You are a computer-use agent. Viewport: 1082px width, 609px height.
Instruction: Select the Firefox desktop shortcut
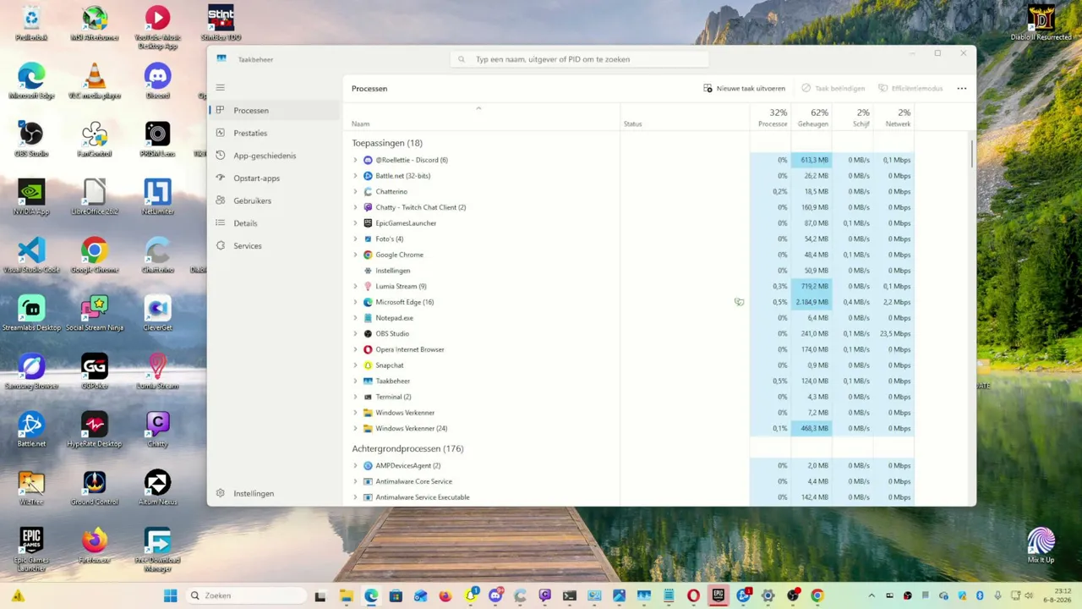point(94,545)
